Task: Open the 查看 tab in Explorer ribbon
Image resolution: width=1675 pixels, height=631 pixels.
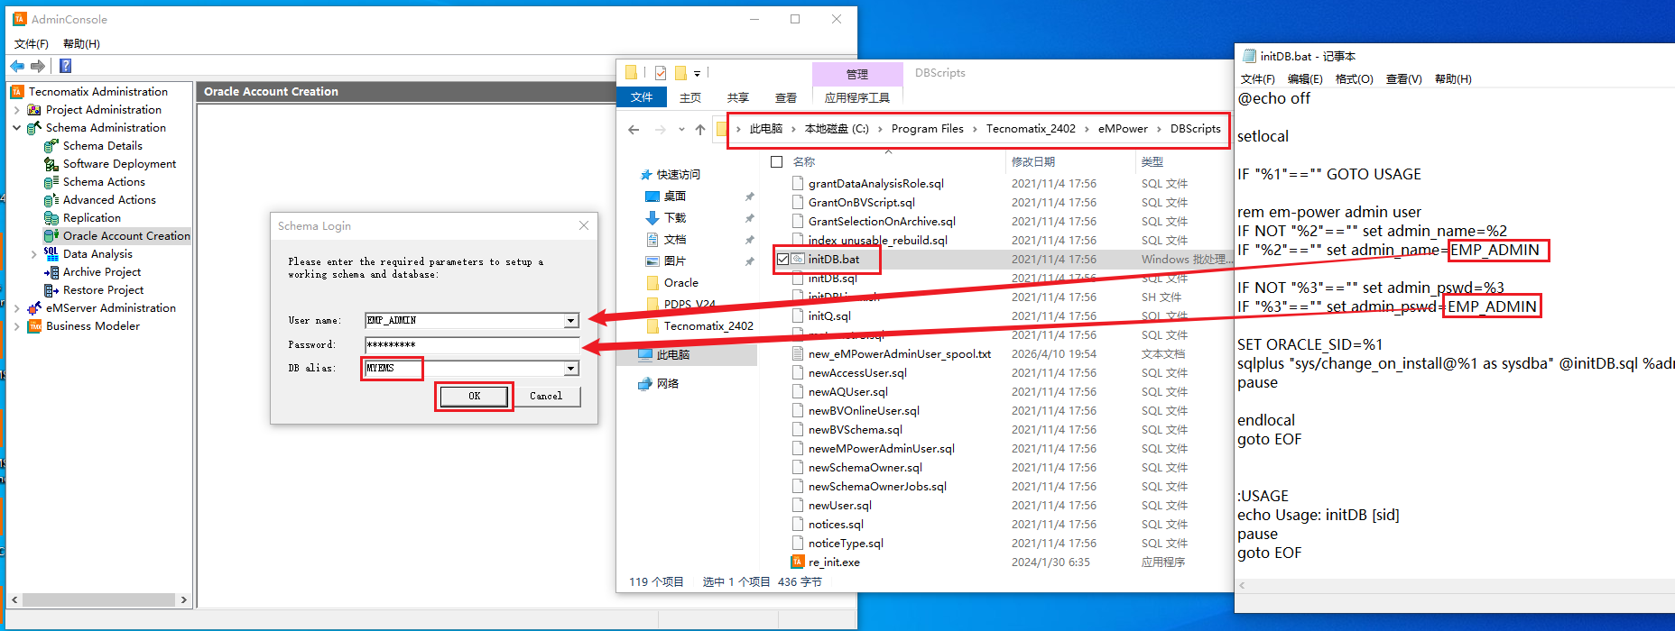Action: 785,97
